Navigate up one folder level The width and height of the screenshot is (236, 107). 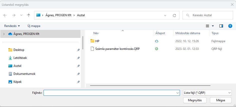(29, 15)
